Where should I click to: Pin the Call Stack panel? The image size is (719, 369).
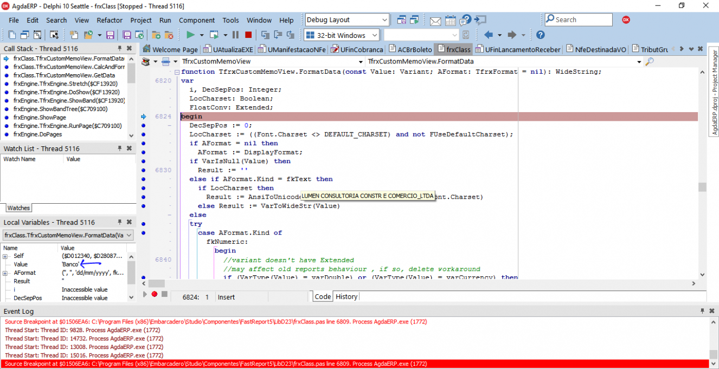[x=120, y=48]
